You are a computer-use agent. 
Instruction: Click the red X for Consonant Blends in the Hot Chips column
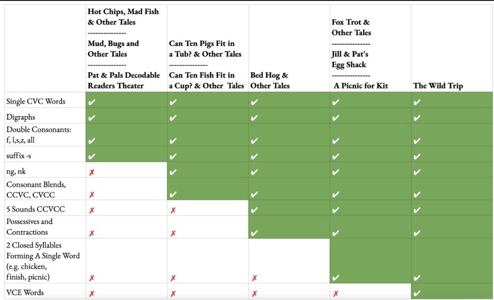(92, 195)
